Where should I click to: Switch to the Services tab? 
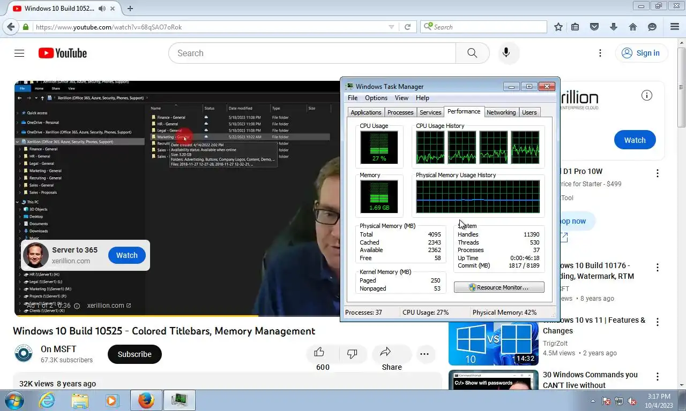tap(430, 112)
